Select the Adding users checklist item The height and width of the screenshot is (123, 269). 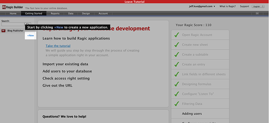click(x=200, y=114)
